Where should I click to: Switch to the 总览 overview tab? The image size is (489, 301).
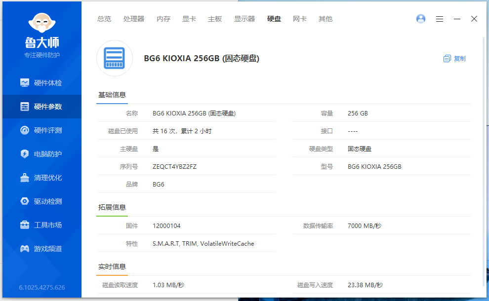coord(104,19)
